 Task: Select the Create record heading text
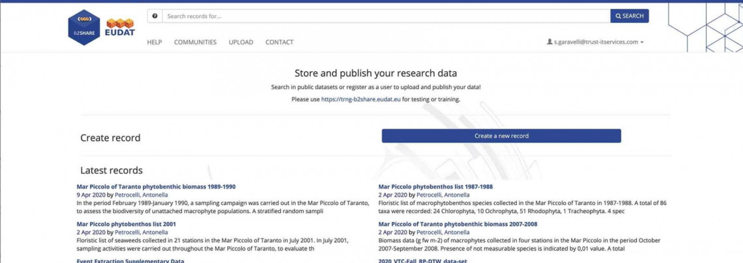coord(110,138)
